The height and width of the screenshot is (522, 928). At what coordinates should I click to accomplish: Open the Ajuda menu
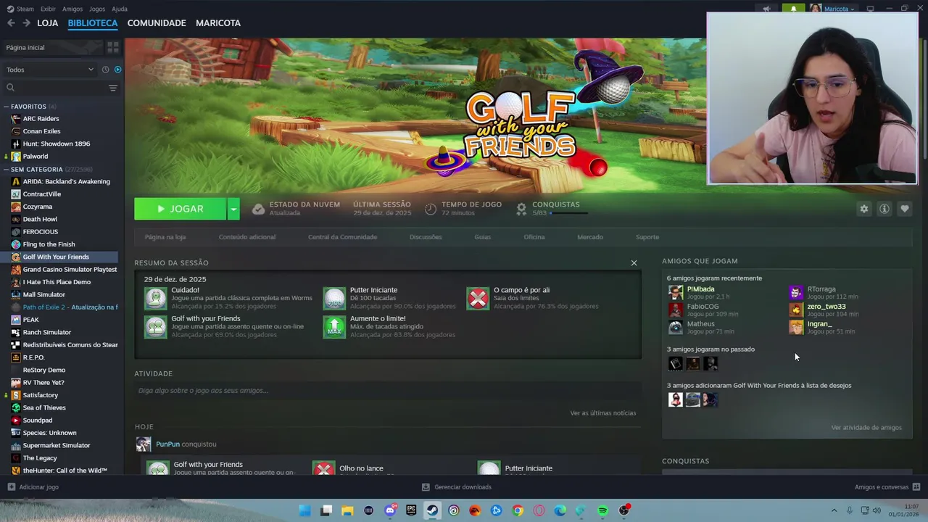(120, 9)
